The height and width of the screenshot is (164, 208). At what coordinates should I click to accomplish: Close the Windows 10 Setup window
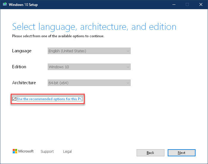point(201,5)
